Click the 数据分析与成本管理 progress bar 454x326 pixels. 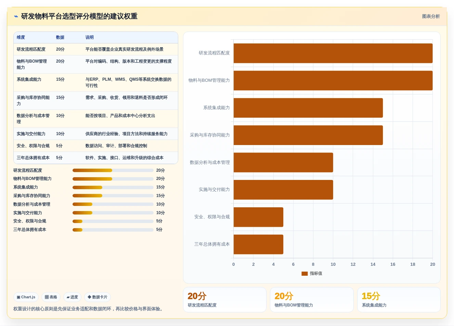113,204
